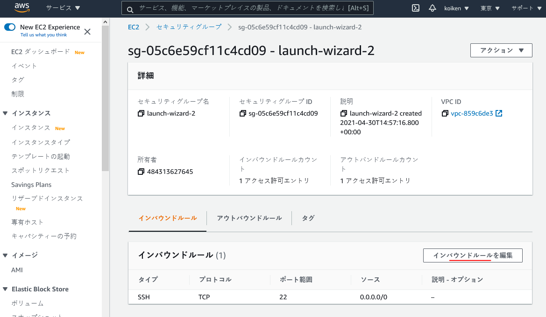
Task: Copy owner ID 484313627645 via copy icon
Action: tap(140, 171)
